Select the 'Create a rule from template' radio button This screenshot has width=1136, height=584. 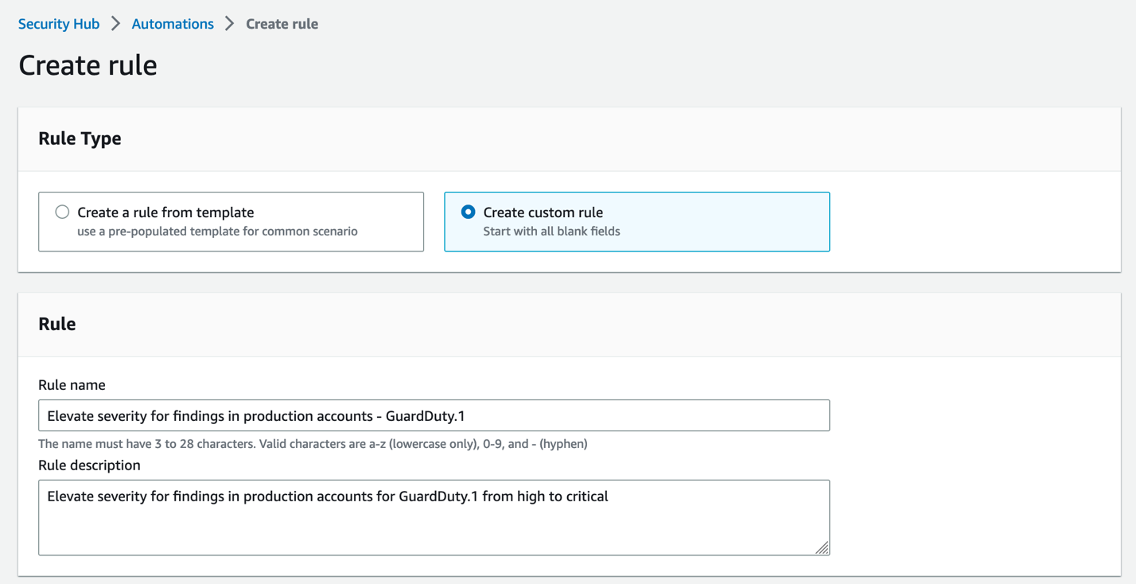(x=61, y=212)
